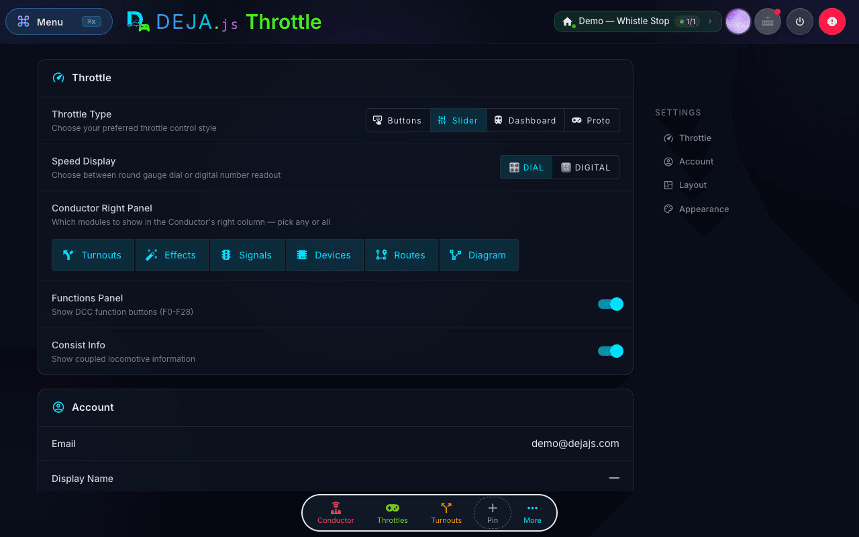Toggle Turnouts module chip
The width and height of the screenshot is (859, 537).
93,255
